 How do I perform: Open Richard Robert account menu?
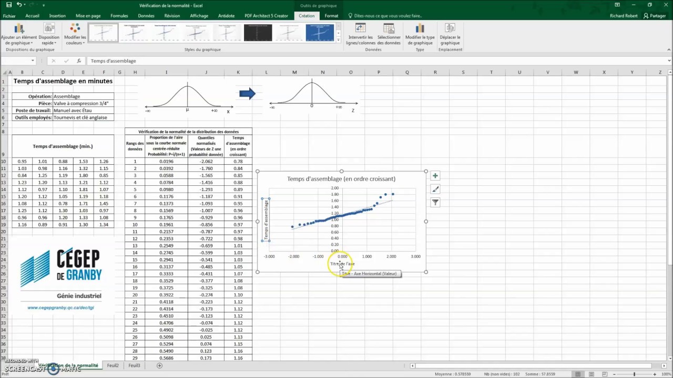624,16
